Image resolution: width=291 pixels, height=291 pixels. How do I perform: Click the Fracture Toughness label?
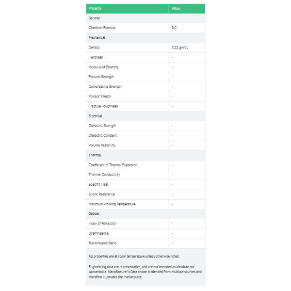pyautogui.click(x=103, y=106)
